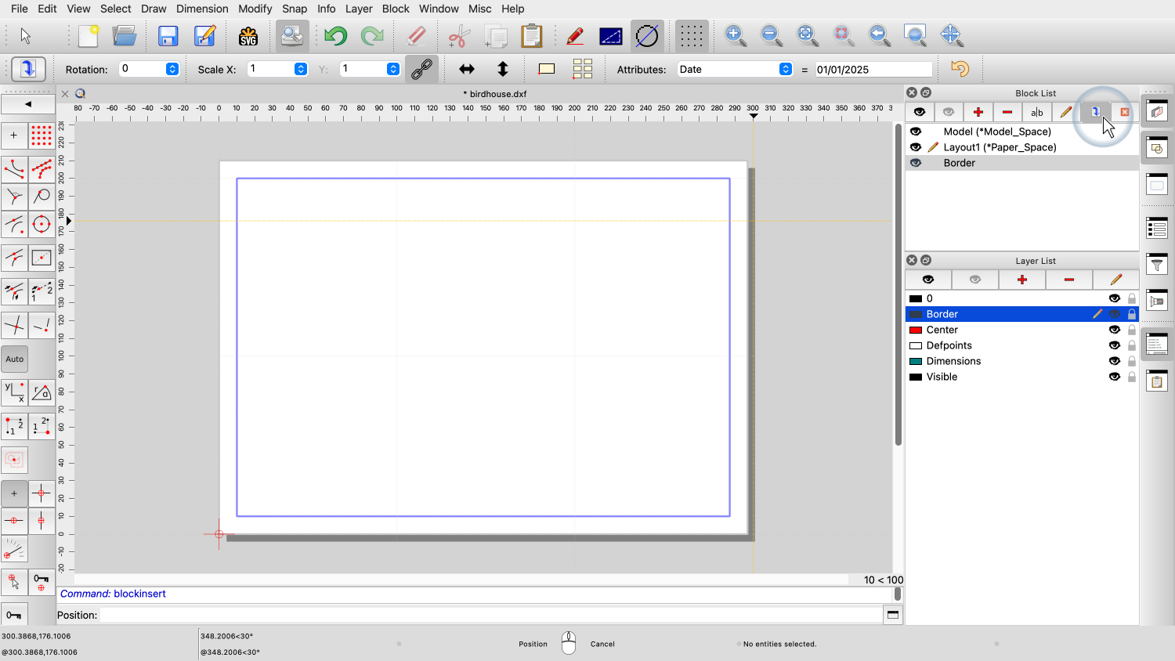Open the Snap menu
This screenshot has height=661, width=1175.
click(x=295, y=9)
